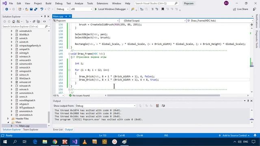
Task: Open the Global Scope dropdown
Action: pos(153,21)
